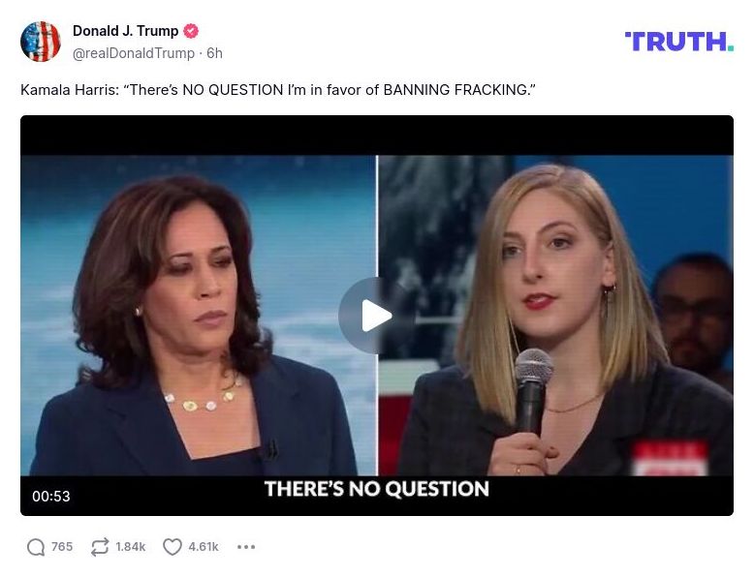Click the 00:53 video duration label

click(x=51, y=496)
